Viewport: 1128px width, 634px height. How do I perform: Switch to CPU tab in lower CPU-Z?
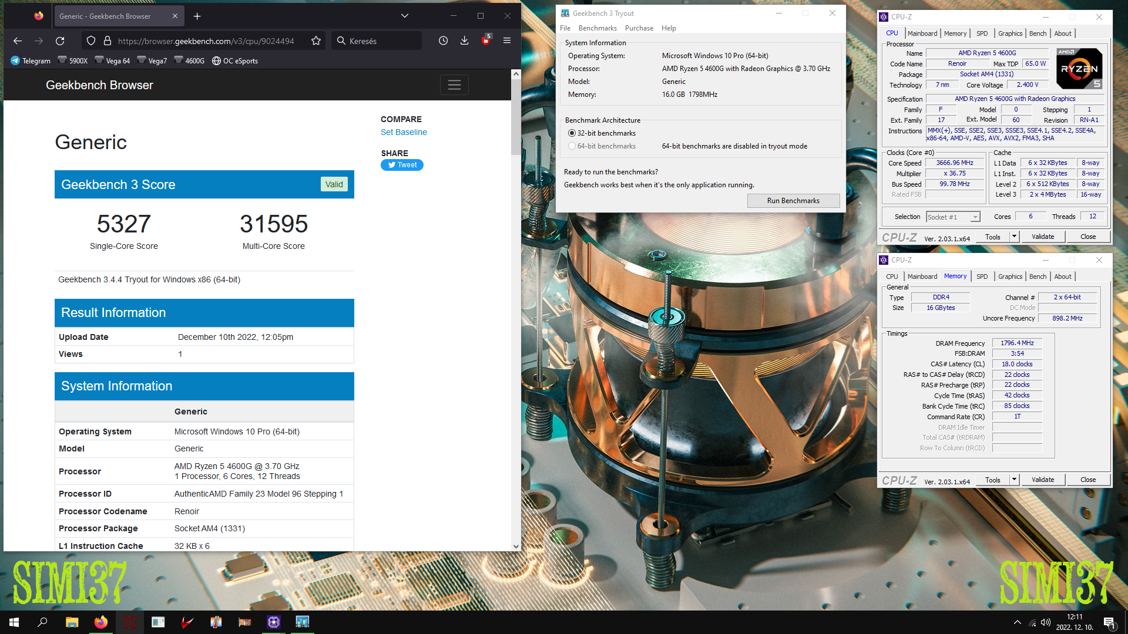pyautogui.click(x=892, y=276)
